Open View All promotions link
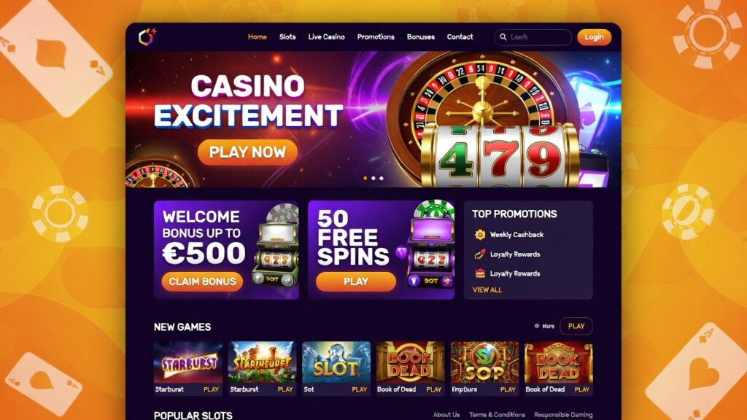The image size is (747, 420). 487,289
